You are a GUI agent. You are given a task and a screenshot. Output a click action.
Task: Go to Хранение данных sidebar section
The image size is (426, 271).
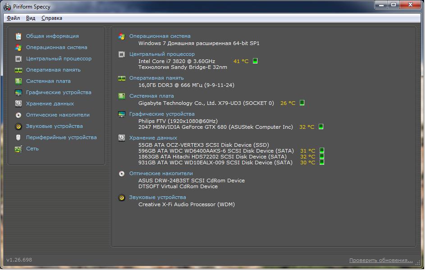[x=50, y=104]
